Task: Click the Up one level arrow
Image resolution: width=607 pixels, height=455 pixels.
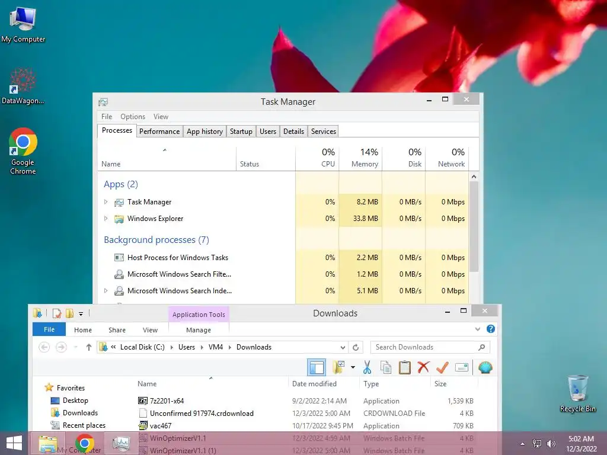Action: point(89,347)
